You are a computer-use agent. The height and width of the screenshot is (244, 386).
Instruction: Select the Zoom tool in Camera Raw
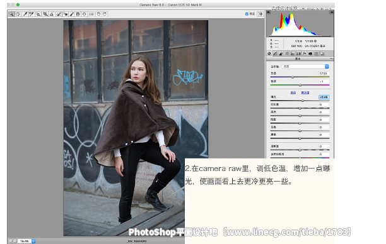coord(11,14)
